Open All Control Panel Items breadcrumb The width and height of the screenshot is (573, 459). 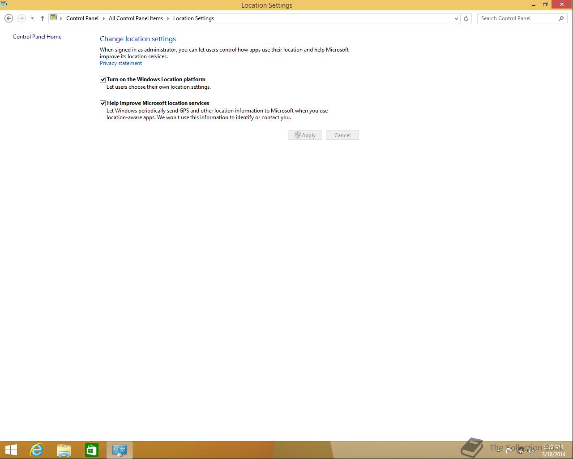(136, 18)
